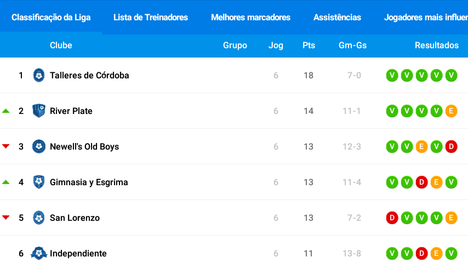Click the Independiente club crest
Screen dimensions: 468x263
coord(39,253)
